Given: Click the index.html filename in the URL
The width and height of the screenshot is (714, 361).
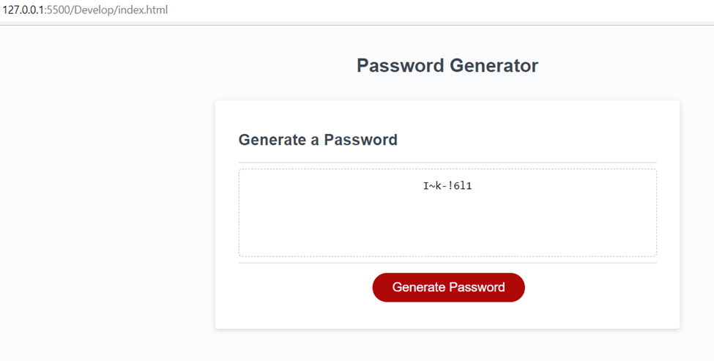Looking at the screenshot, I should point(143,10).
